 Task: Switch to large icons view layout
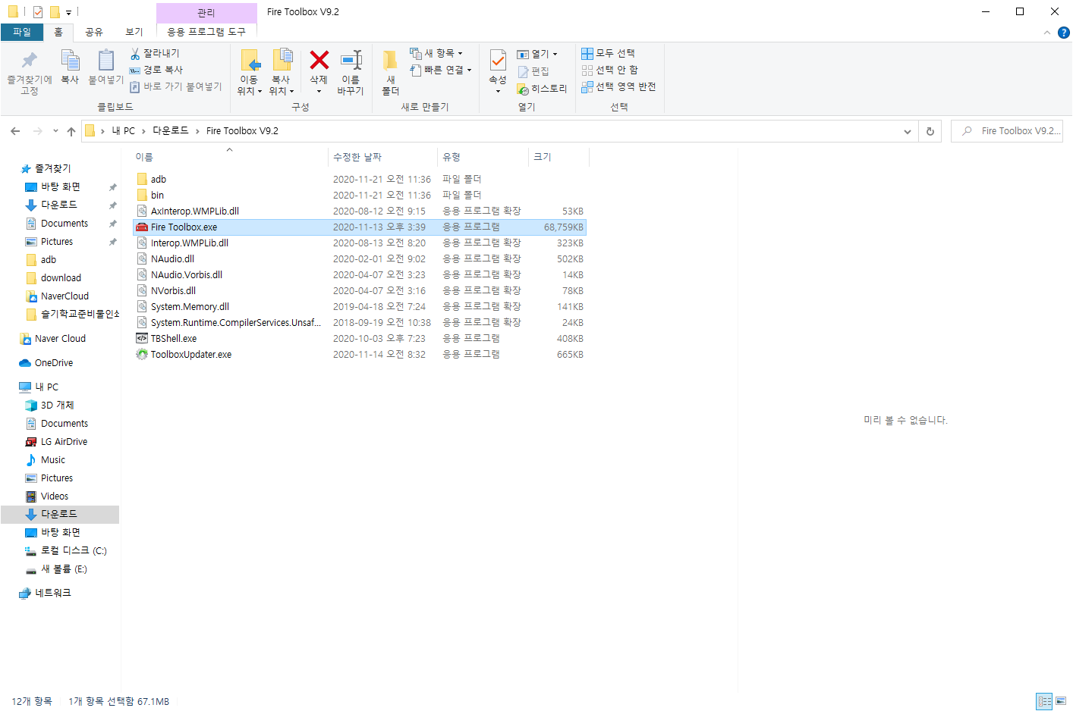click(x=1061, y=701)
